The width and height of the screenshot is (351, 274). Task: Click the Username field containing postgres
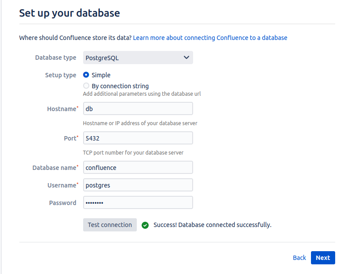(138, 185)
